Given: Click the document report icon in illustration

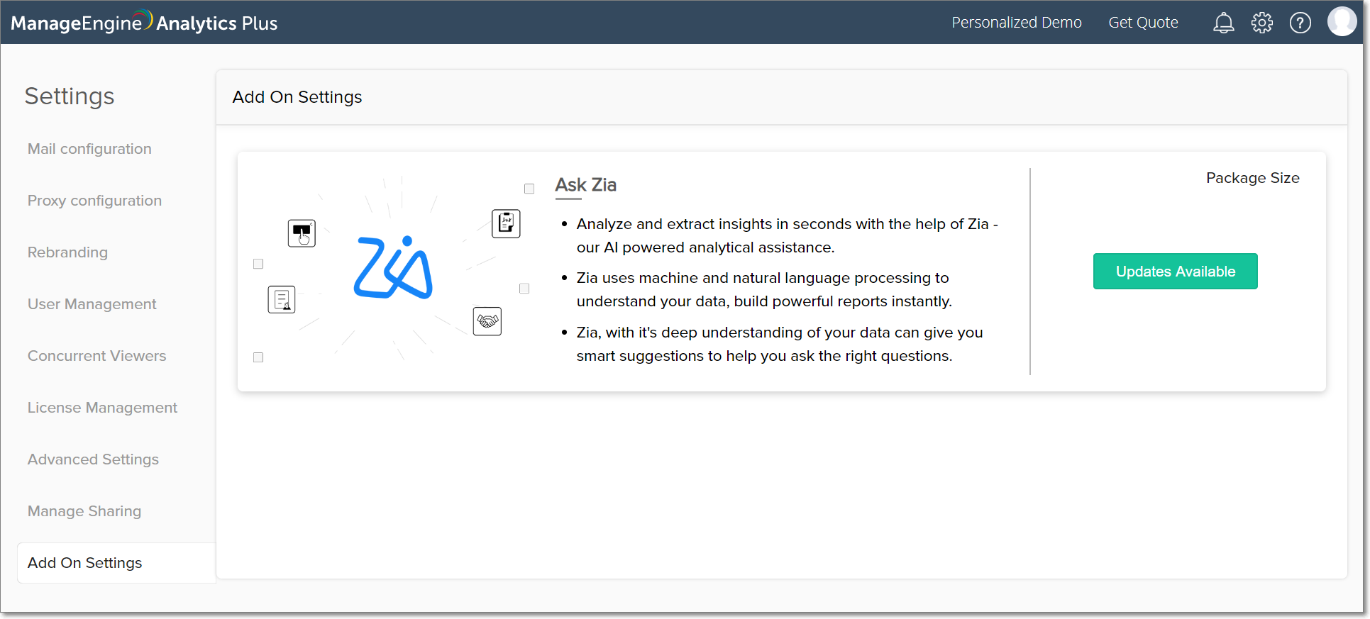Looking at the screenshot, I should tap(282, 299).
